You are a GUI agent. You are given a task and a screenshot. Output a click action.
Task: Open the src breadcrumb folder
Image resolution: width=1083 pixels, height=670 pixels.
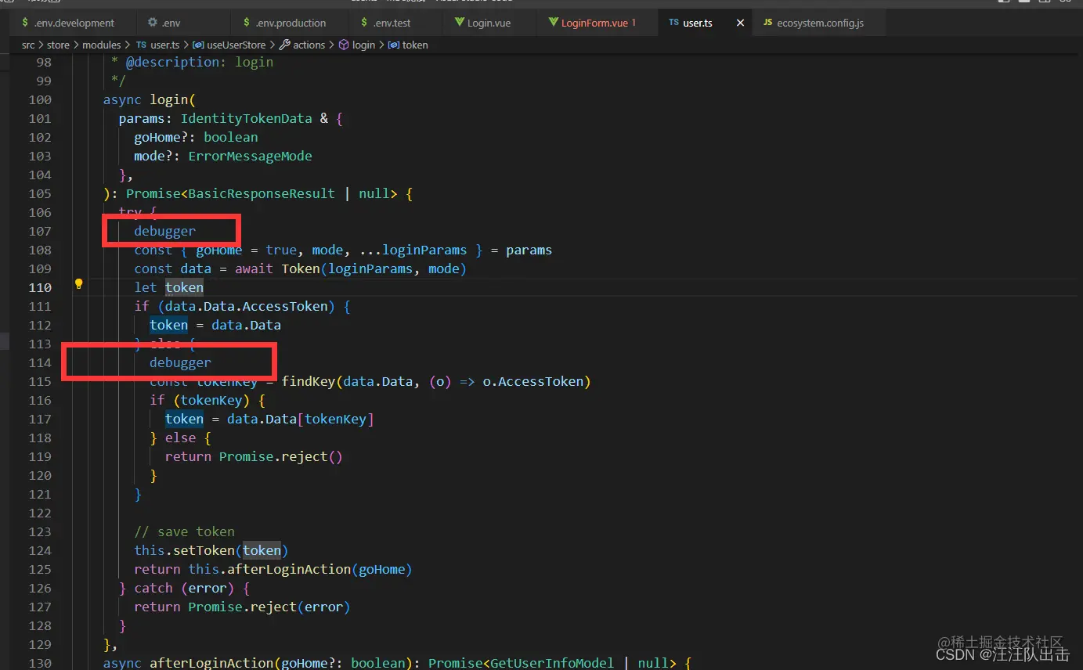[28, 45]
